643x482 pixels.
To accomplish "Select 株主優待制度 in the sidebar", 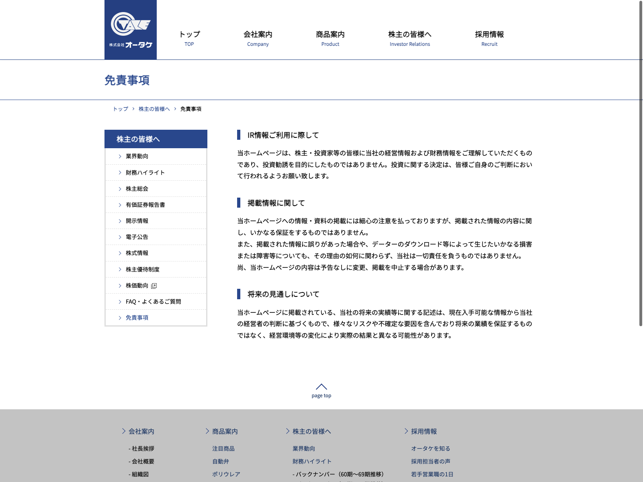I will tap(142, 270).
